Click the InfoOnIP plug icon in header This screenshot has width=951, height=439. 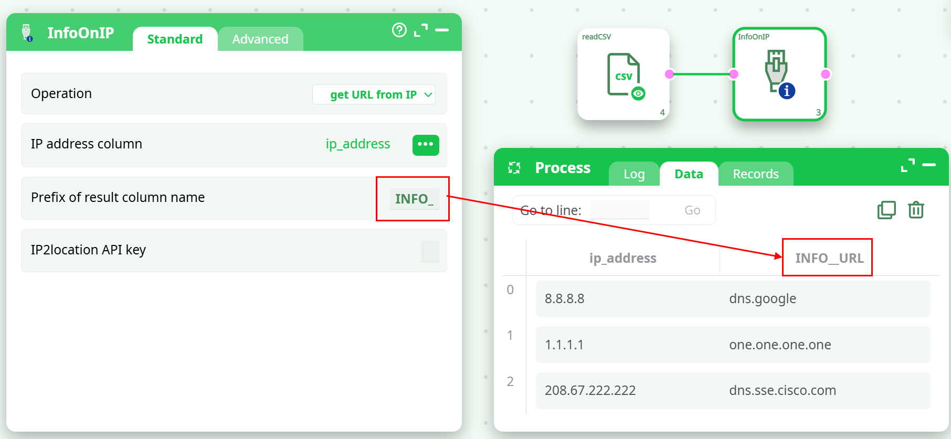pos(27,33)
